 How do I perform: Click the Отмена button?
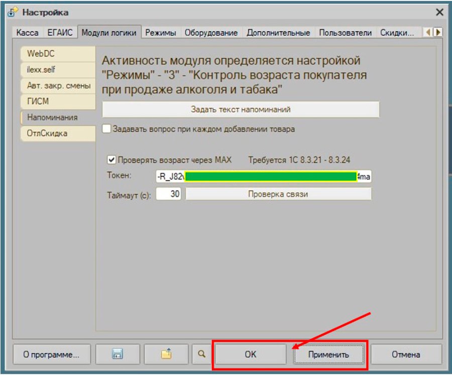[x=406, y=354]
